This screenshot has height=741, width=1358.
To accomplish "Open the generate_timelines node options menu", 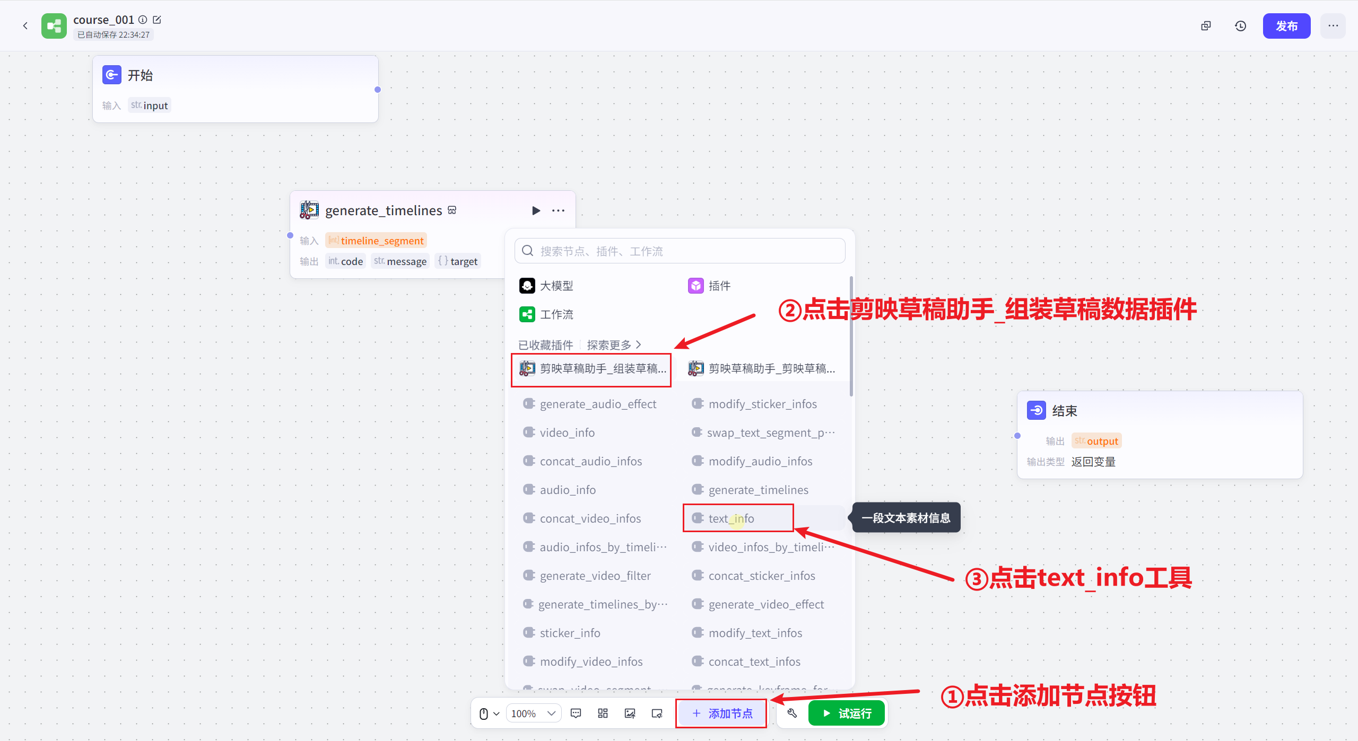I will (x=558, y=210).
